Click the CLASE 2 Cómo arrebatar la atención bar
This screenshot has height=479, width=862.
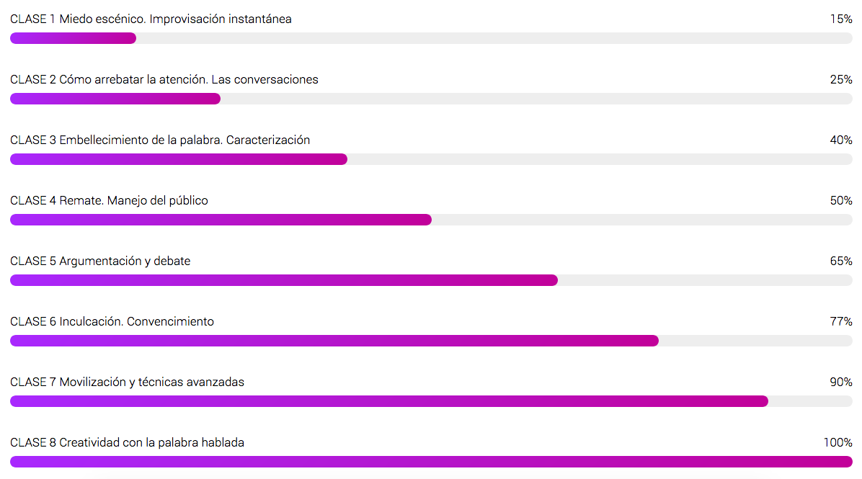tap(431, 99)
